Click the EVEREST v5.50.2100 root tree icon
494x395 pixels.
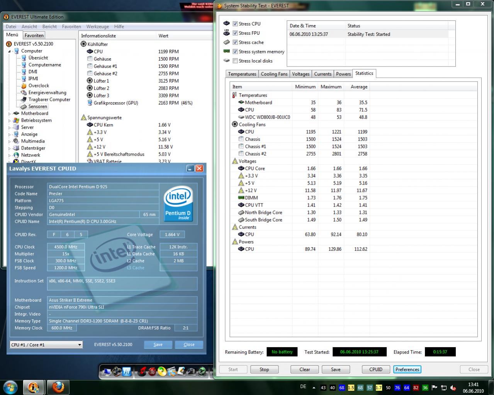pyautogui.click(x=9, y=44)
